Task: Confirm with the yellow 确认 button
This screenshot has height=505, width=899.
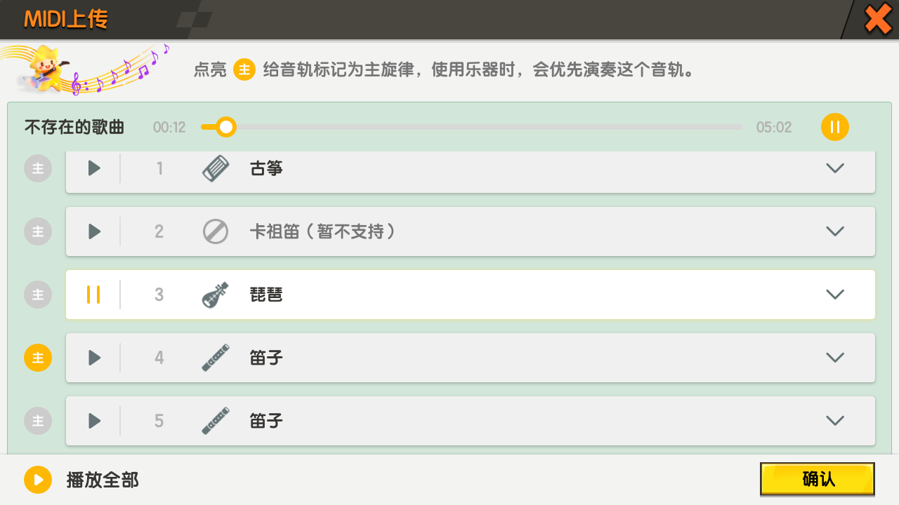Action: (x=818, y=479)
